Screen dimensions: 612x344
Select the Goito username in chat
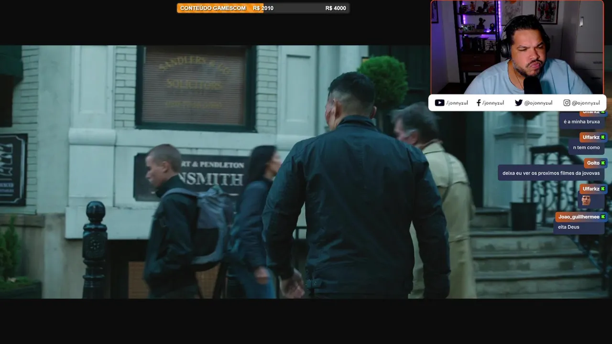click(593, 163)
